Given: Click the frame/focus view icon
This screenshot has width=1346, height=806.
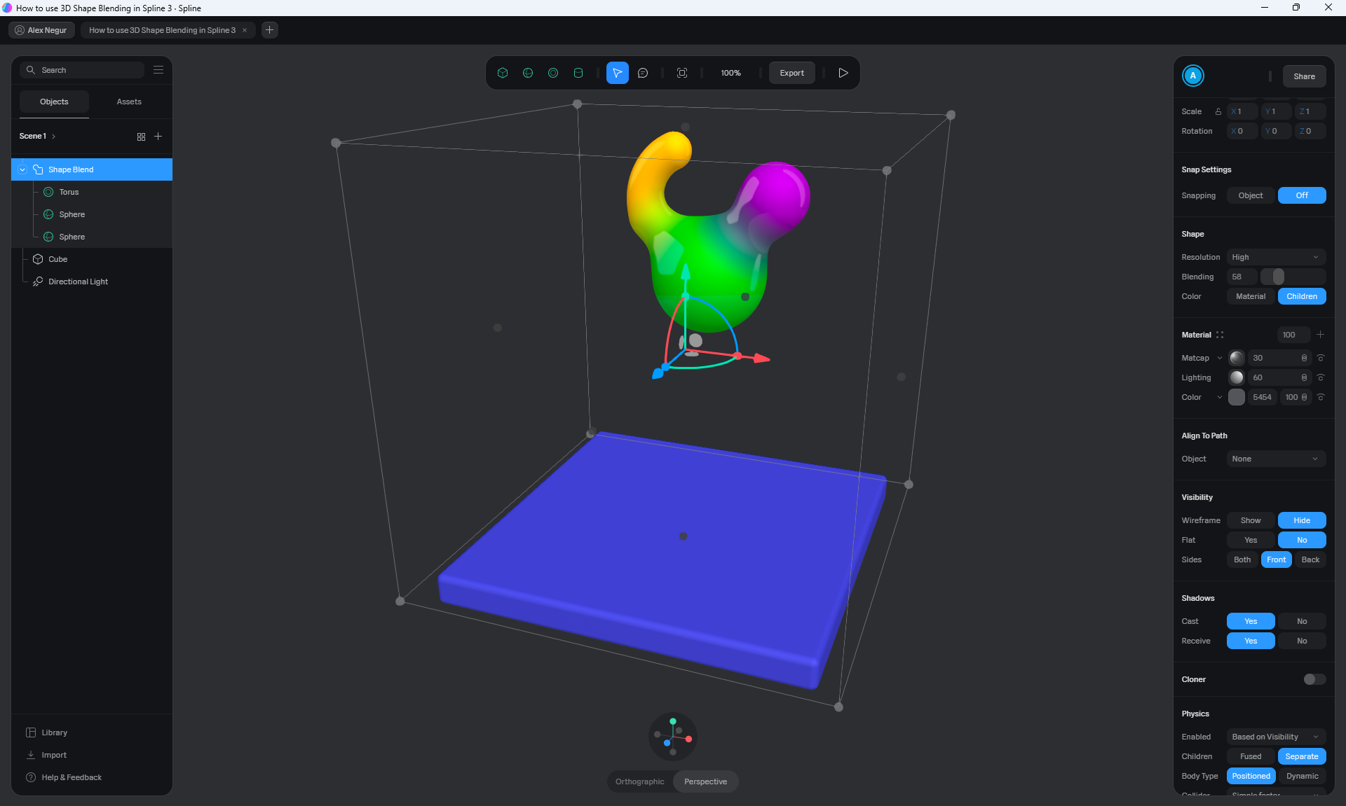Looking at the screenshot, I should point(682,73).
